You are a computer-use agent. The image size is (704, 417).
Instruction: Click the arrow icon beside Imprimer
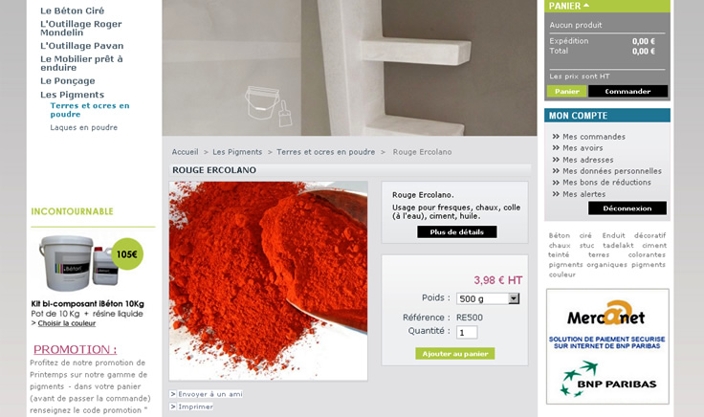(x=173, y=406)
